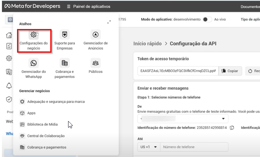The height and width of the screenshot is (157, 260).
Task: Expand the shortcuts panel with arrows icon
Action: coord(109,22)
